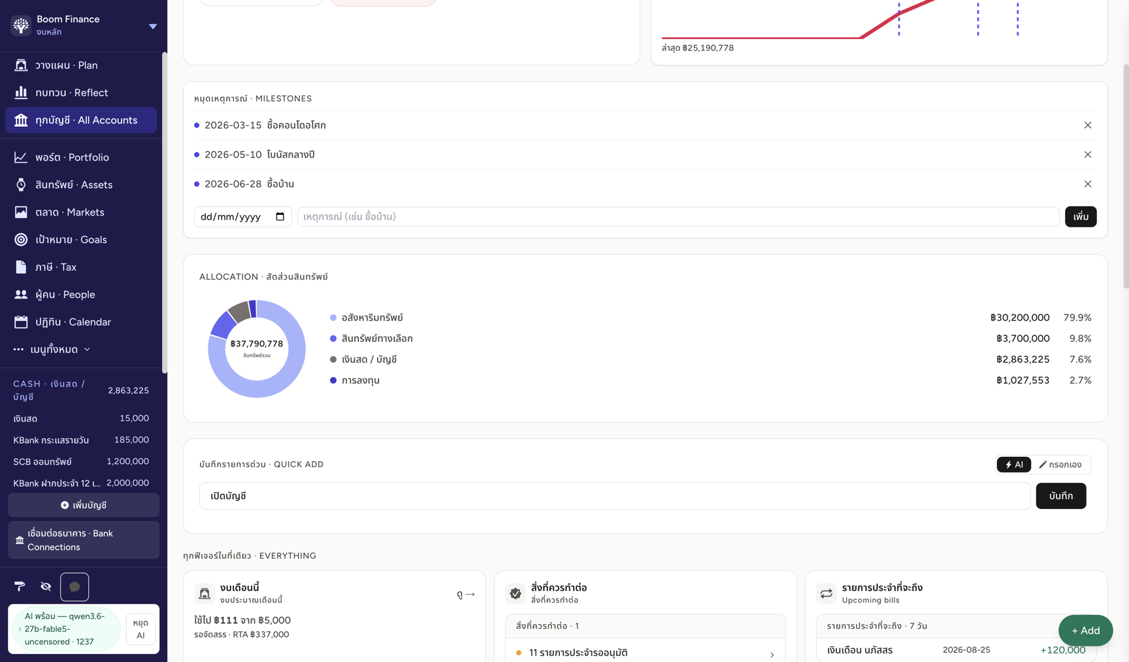Click the sidebar vertical scrollbar
Image resolution: width=1129 pixels, height=662 pixels.
pyautogui.click(x=165, y=212)
